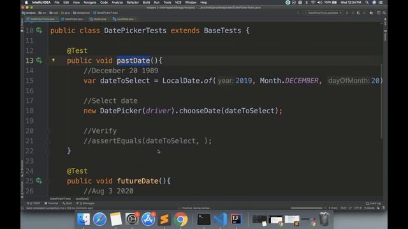This screenshot has width=408, height=229.
Task: Click the Search Everywhere magnifier in the IDE toolbar
Action: pyautogui.click(x=384, y=13)
